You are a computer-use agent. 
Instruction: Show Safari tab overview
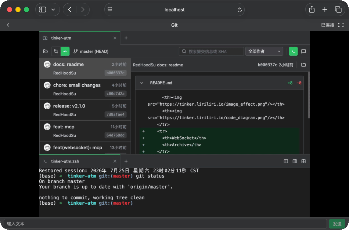(338, 10)
